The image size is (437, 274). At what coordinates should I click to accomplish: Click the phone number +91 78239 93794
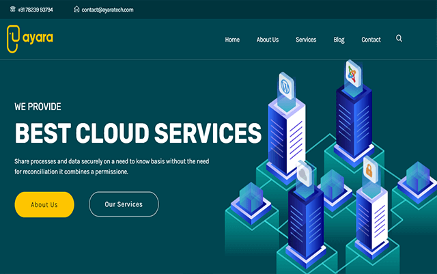tap(35, 10)
